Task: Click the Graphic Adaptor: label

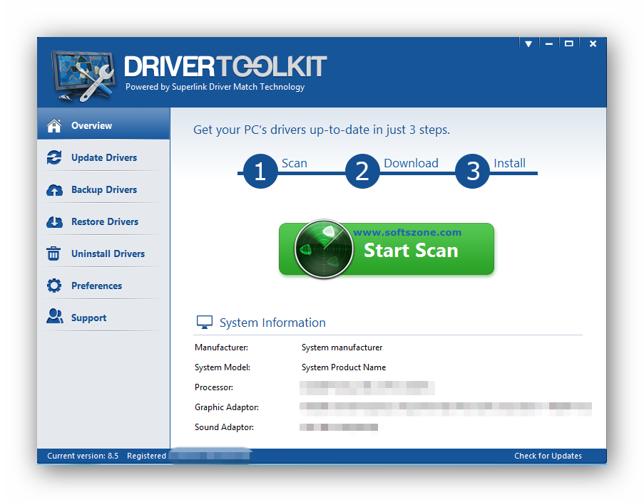Action: 227,407
